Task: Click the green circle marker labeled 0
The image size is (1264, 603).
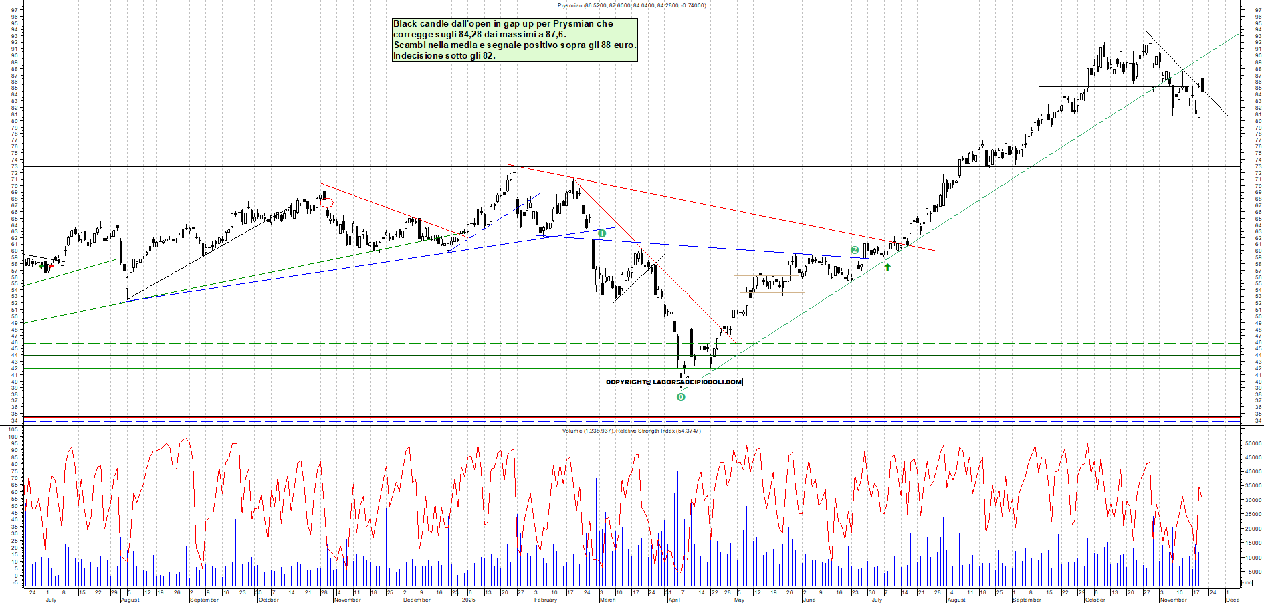Action: (x=681, y=397)
